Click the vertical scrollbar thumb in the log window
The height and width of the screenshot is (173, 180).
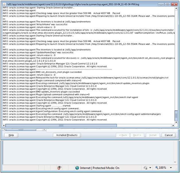176,116
